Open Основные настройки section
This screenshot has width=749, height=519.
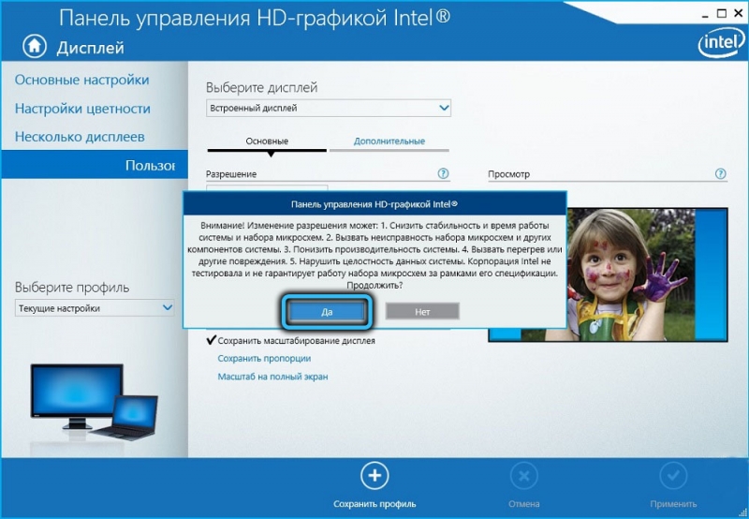(x=81, y=80)
